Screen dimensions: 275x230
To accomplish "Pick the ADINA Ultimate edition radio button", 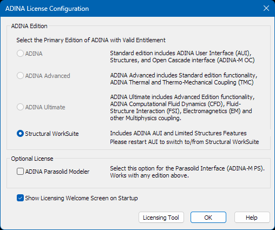I will click(x=20, y=107).
